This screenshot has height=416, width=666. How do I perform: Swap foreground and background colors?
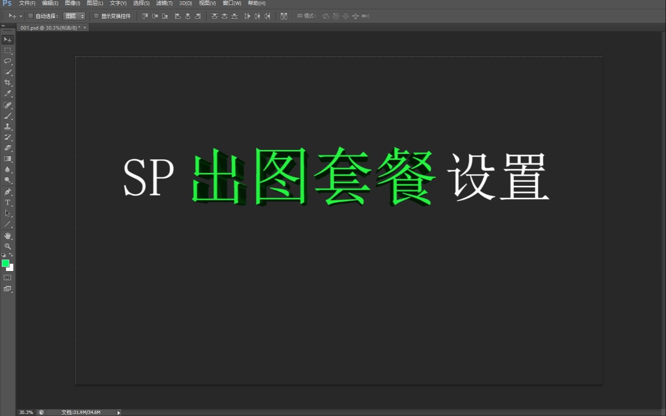(x=11, y=255)
